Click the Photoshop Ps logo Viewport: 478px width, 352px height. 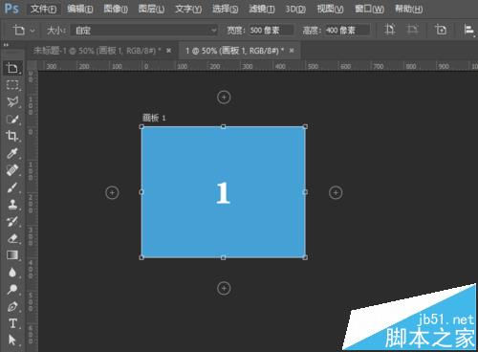(x=12, y=9)
